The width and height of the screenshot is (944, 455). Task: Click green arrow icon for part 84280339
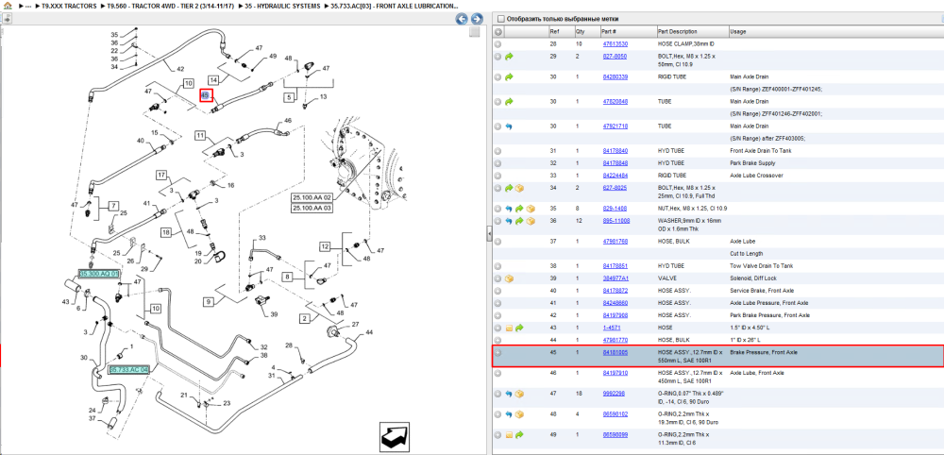[509, 77]
